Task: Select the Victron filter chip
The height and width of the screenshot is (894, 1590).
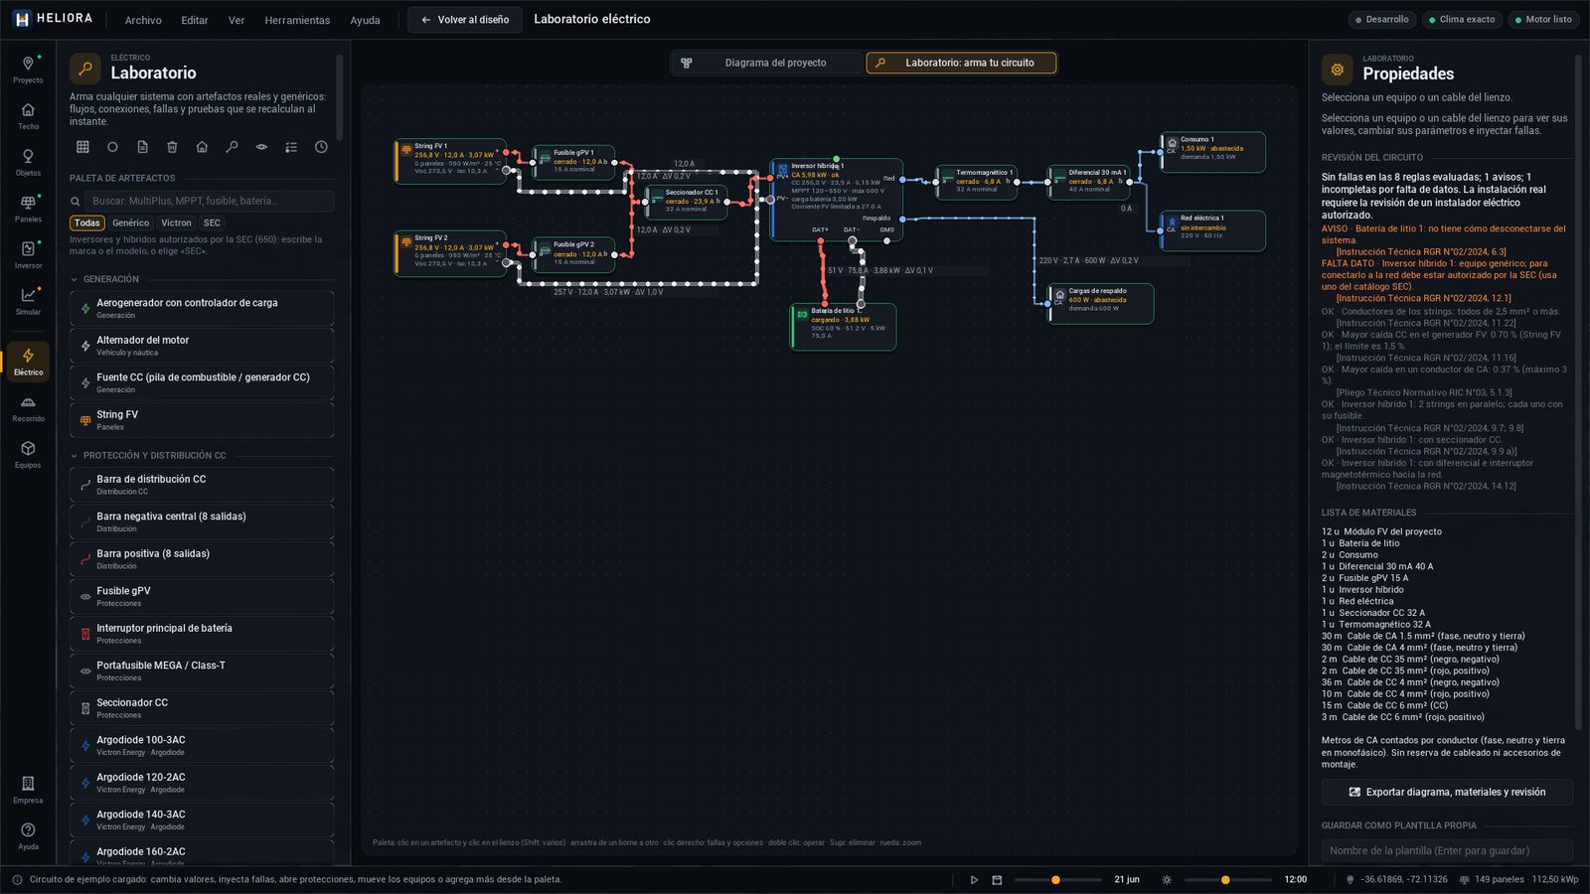Action: tap(176, 223)
